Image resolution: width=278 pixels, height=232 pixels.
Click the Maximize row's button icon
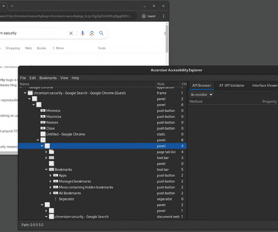43,117
